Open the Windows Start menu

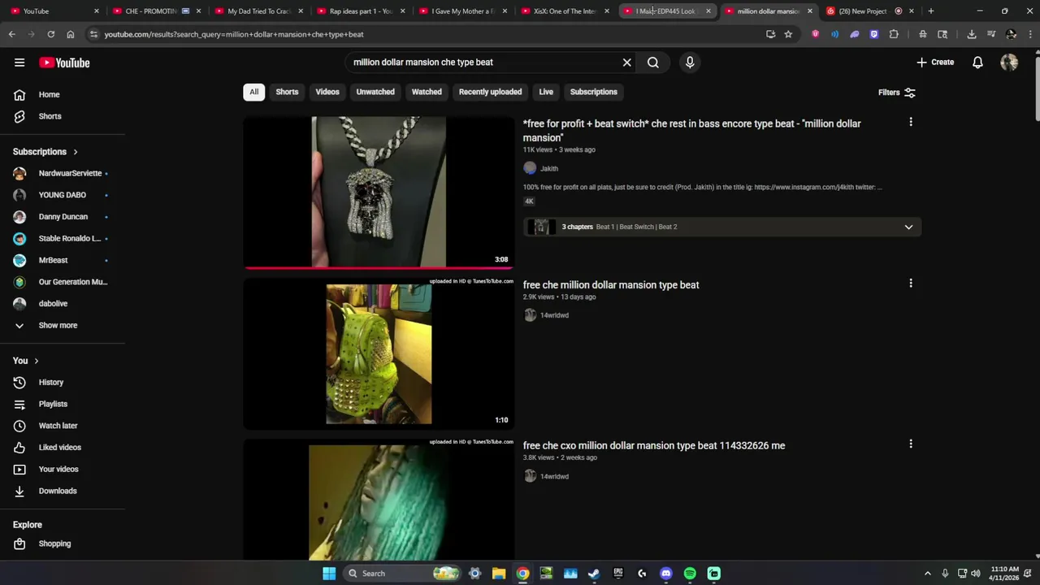click(329, 574)
